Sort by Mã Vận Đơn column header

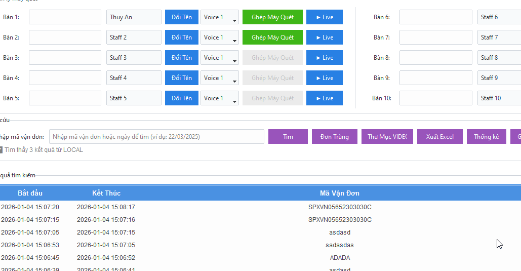[x=339, y=193]
